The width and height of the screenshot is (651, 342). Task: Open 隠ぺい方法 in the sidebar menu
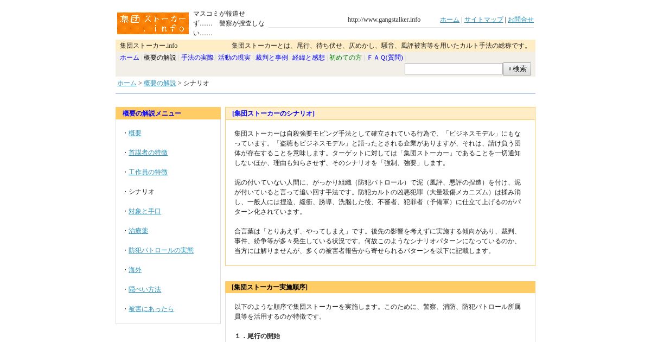[x=145, y=289]
